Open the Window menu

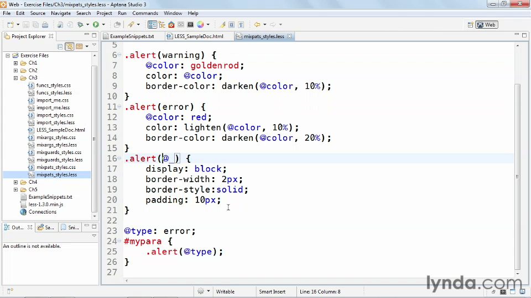click(x=173, y=13)
